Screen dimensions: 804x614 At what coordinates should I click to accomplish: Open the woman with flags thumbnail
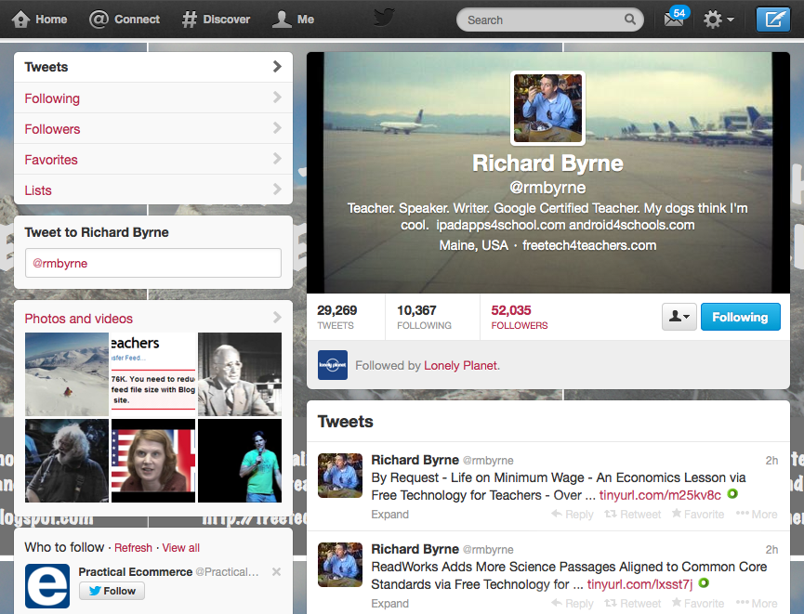point(153,461)
